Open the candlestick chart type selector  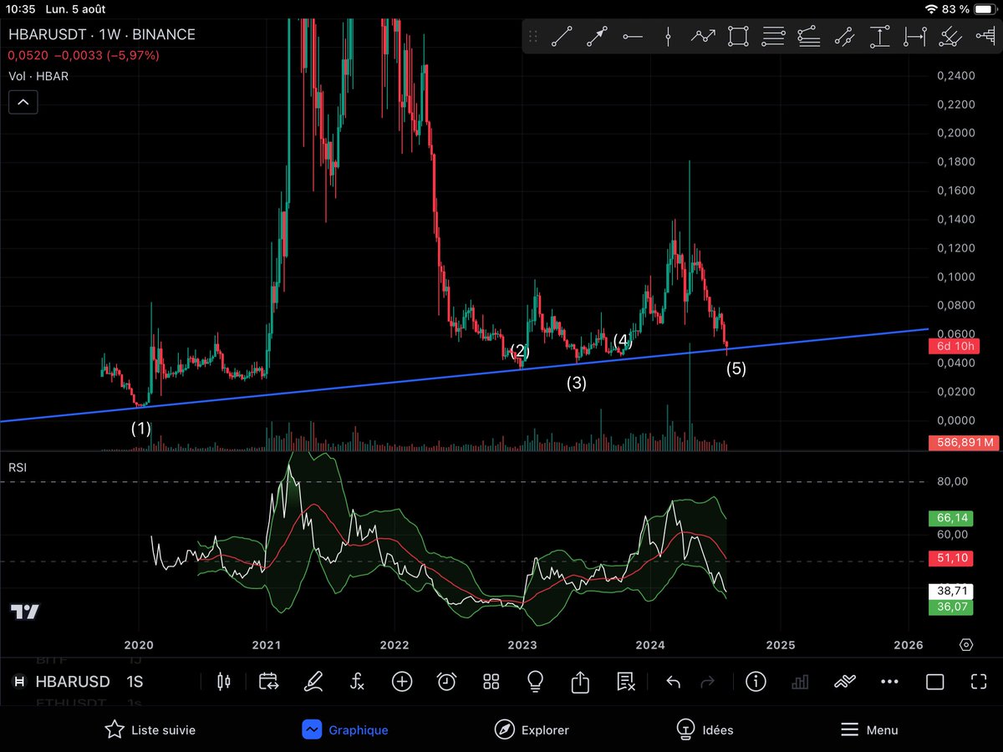pyautogui.click(x=223, y=682)
